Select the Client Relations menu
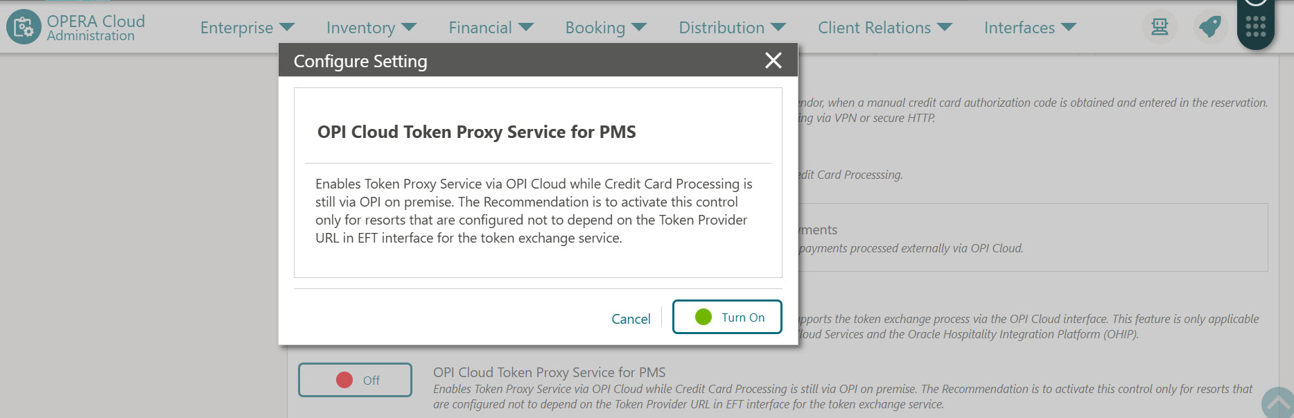 pyautogui.click(x=885, y=27)
